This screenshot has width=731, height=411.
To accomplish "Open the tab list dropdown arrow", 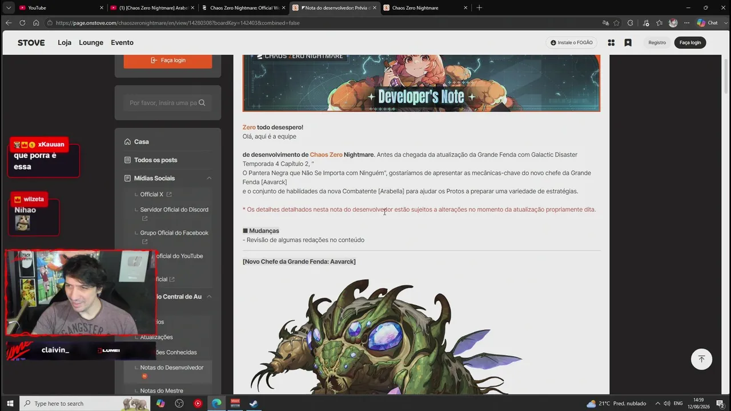I will [9, 7].
